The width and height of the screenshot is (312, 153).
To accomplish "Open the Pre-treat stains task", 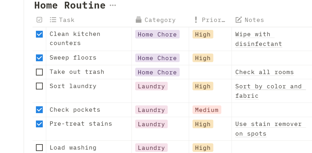I will [x=81, y=124].
